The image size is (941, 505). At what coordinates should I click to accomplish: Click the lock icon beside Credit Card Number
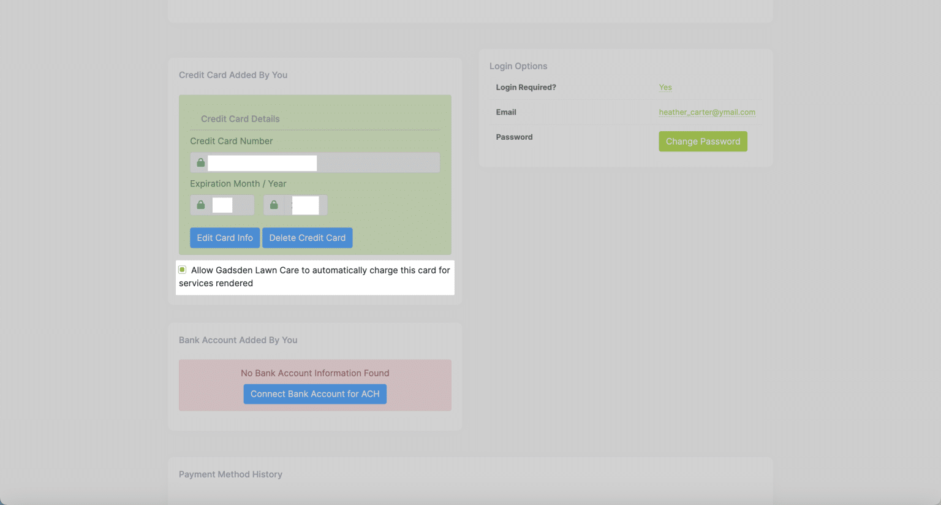coord(200,162)
